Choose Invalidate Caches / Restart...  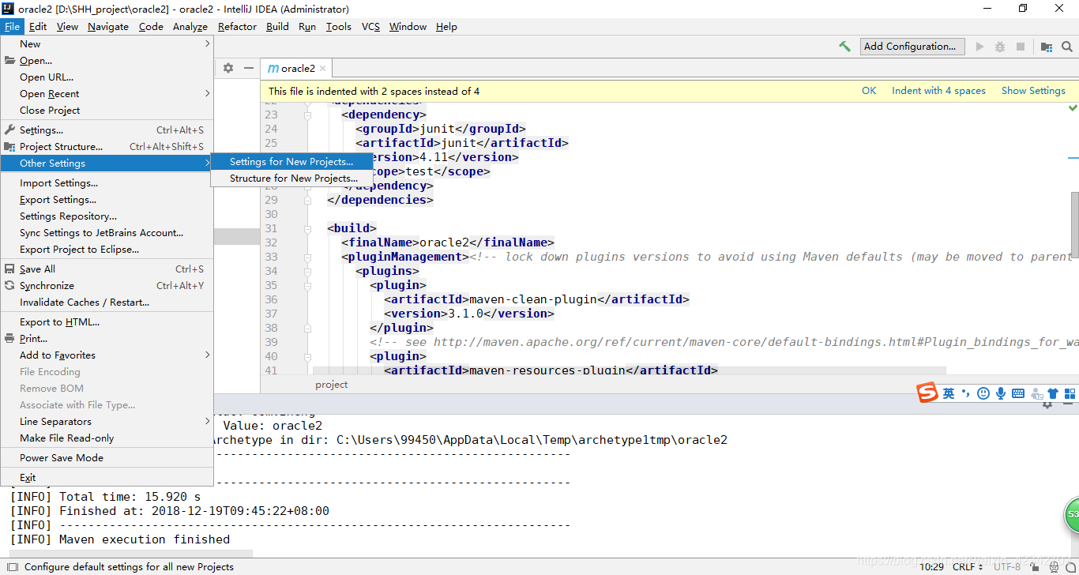point(107,302)
